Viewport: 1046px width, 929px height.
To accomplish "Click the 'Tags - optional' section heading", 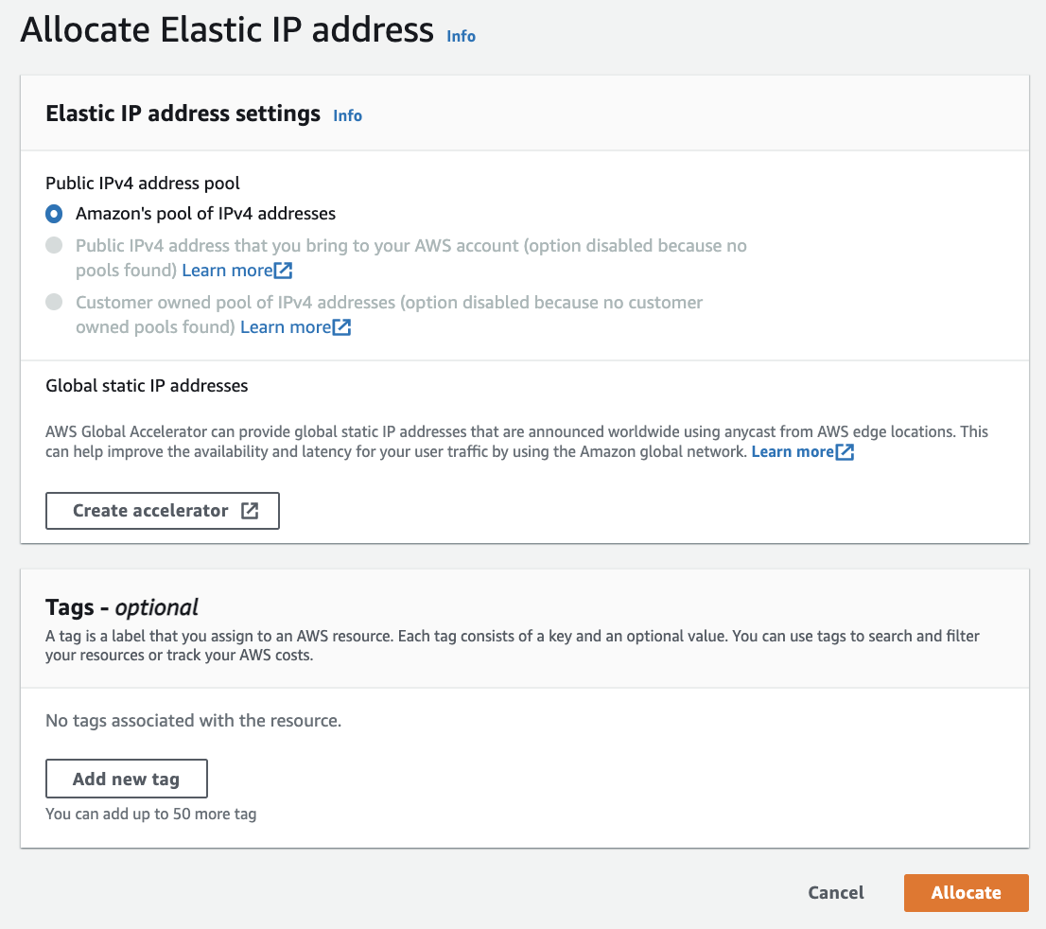I will click(122, 607).
